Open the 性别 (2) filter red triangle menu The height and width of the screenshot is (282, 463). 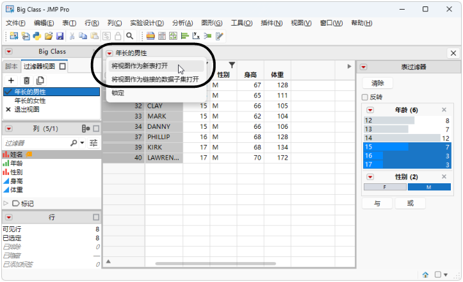(x=370, y=177)
